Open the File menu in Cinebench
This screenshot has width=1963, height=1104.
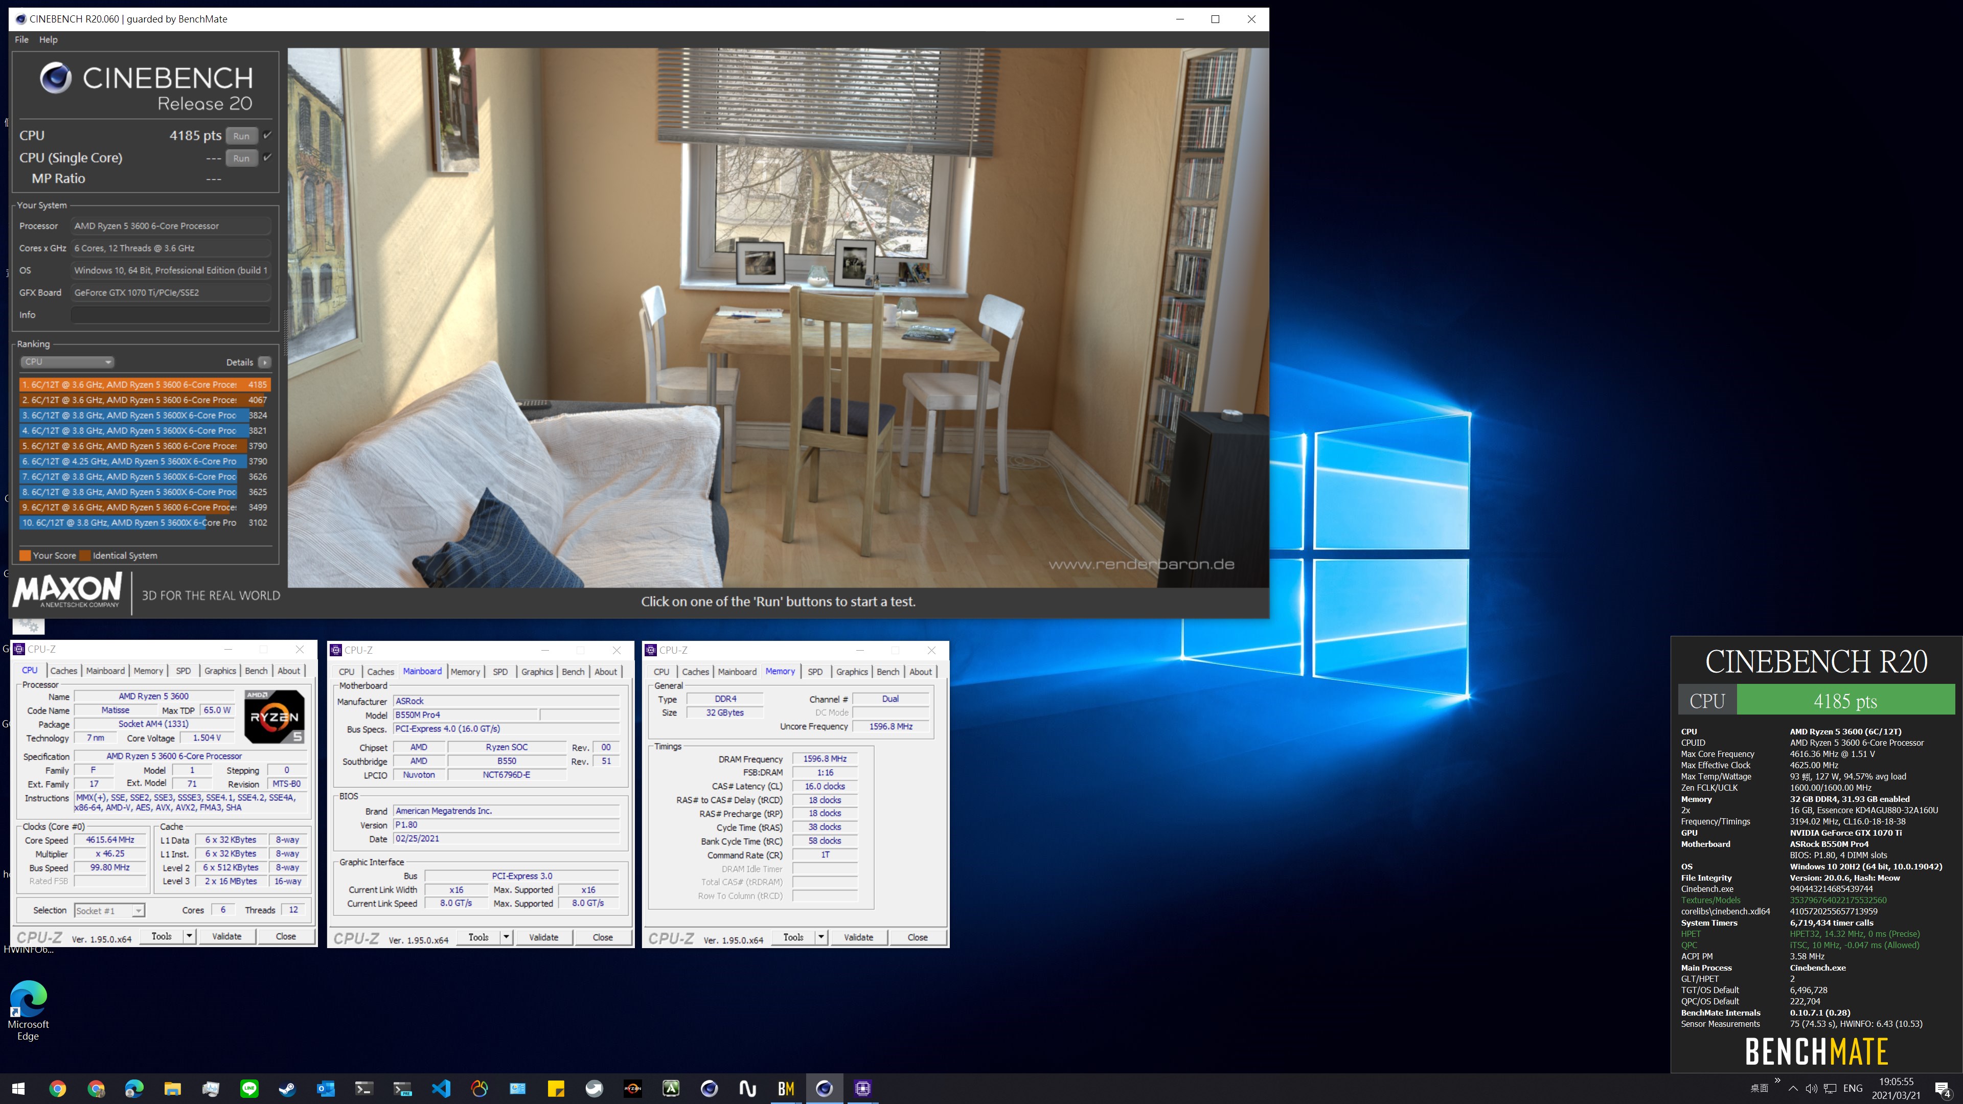(21, 40)
